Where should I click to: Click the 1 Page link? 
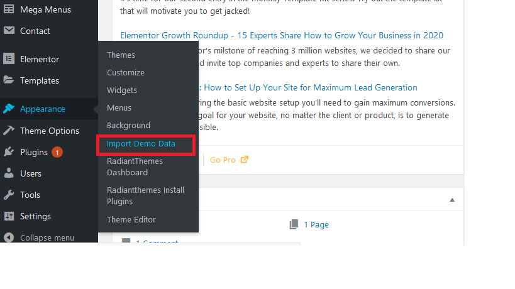316,224
